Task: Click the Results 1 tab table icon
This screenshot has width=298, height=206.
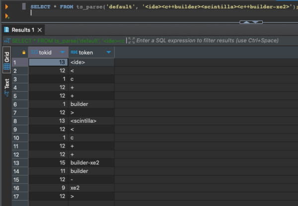Action: [6, 30]
